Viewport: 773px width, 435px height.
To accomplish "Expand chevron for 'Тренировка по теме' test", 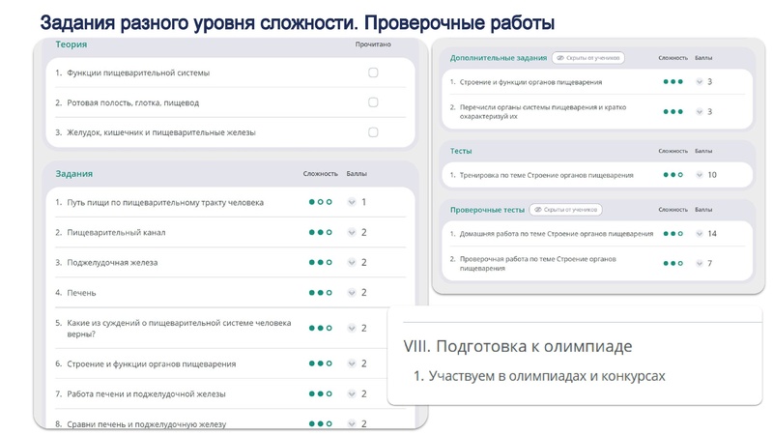I will [x=699, y=175].
